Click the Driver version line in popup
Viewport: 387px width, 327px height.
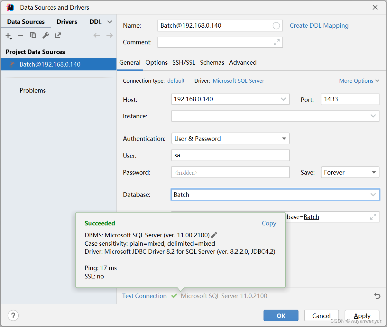coord(180,251)
